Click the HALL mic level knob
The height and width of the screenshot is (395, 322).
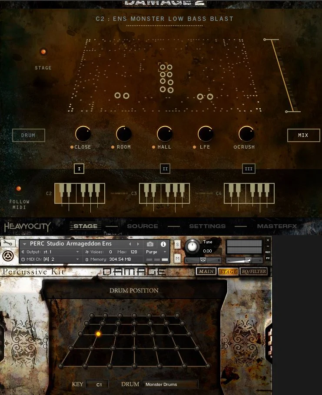click(x=165, y=133)
